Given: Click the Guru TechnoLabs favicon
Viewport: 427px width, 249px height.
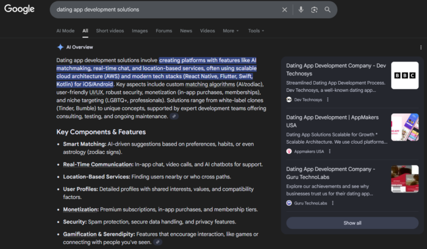Looking at the screenshot, I should point(289,203).
